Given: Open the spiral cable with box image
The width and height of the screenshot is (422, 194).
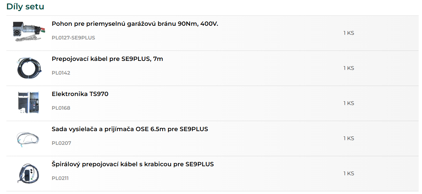Looking at the screenshot, I should click(x=28, y=173).
